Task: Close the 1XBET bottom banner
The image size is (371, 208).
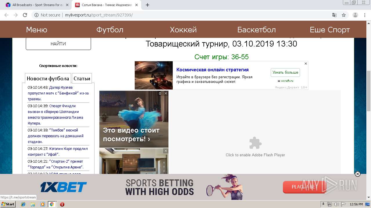Action: [358, 174]
